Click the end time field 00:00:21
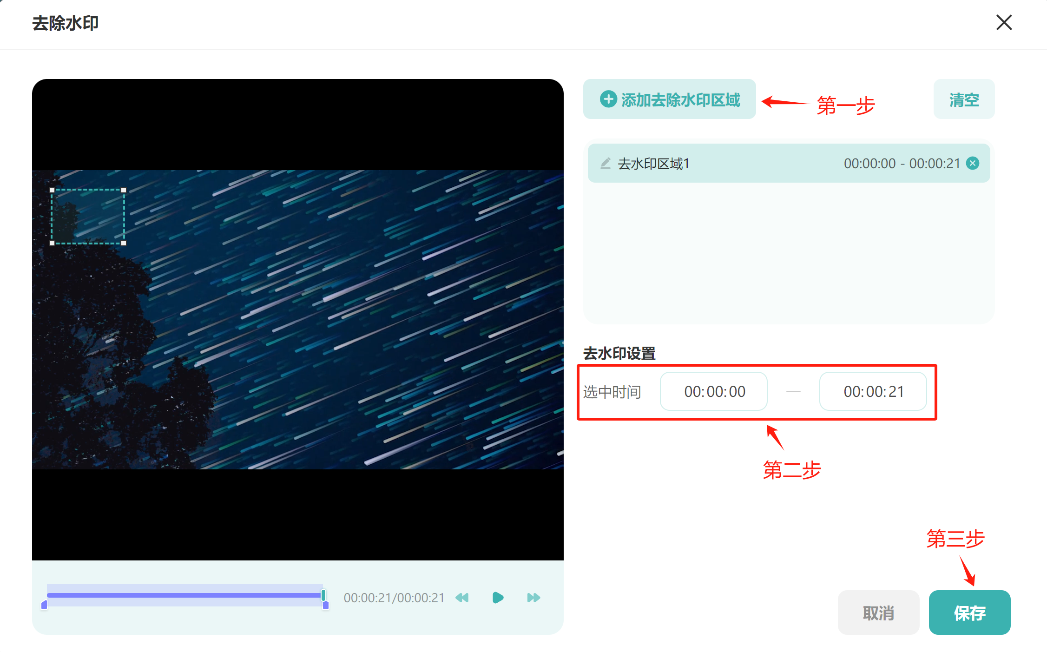 point(873,391)
